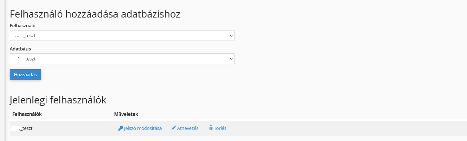Screen dimensions: 467x141
Task: Click the Felhasználók column header
Action: 27,114
